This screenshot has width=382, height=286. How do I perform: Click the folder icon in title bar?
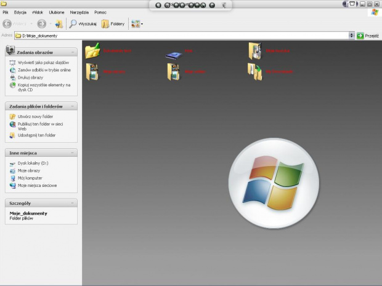point(4,4)
